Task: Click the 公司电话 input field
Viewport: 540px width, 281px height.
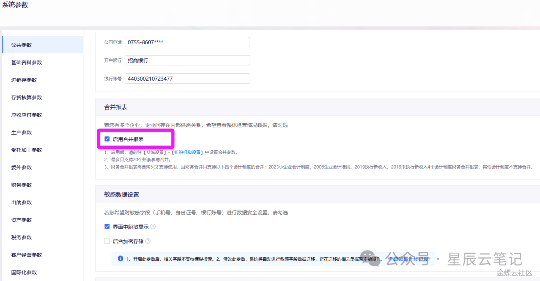Action: click(187, 42)
